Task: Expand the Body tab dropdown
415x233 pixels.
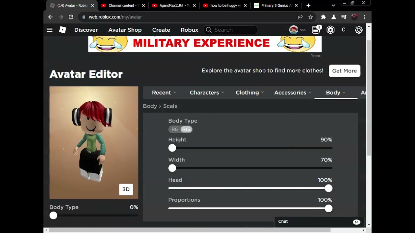Action: 336,93
